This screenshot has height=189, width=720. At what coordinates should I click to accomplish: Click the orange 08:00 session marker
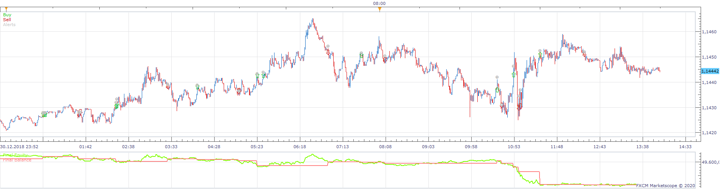[380, 9]
